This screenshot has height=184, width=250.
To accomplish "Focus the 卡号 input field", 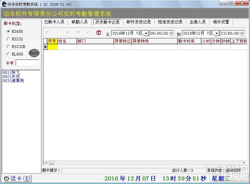I will point(27,63).
